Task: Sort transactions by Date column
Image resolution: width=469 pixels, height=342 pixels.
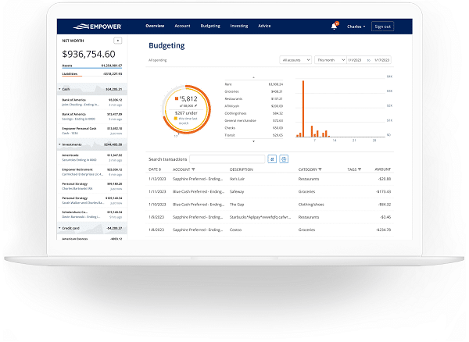Action: 155,169
